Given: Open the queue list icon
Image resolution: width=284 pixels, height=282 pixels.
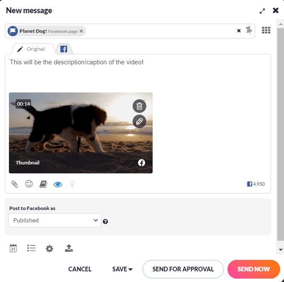Looking at the screenshot, I should coord(31,248).
